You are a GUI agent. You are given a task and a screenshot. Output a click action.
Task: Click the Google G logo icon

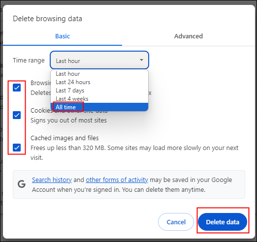click(x=22, y=184)
